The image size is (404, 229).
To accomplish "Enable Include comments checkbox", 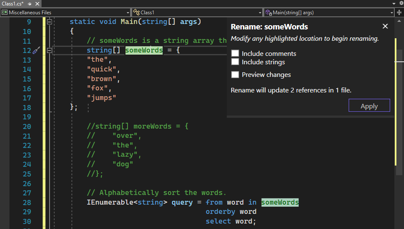I will (235, 53).
